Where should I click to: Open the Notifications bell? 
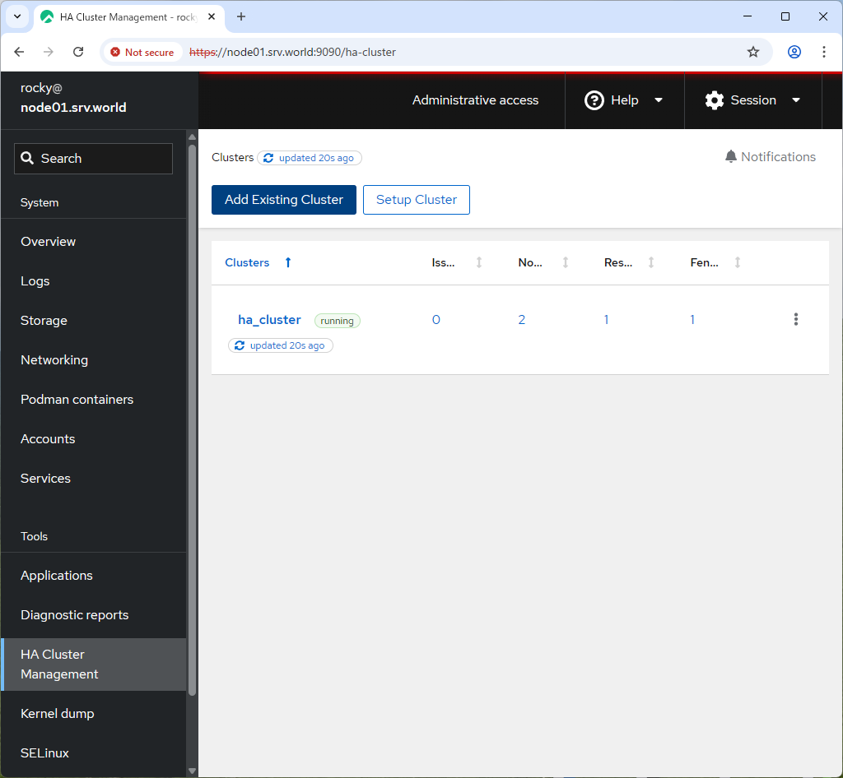(x=731, y=156)
